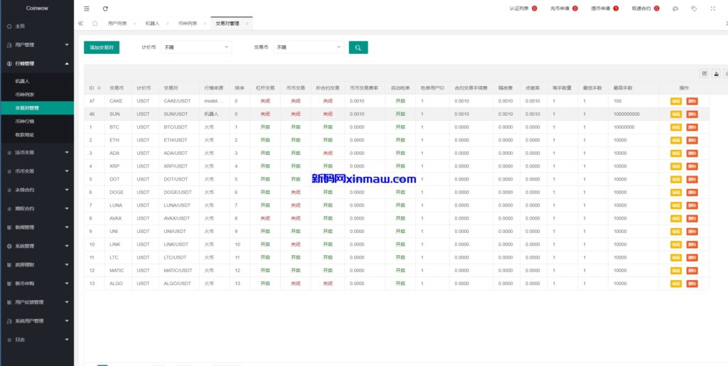
Task: Click the tag icon in top bar
Action: [x=694, y=9]
